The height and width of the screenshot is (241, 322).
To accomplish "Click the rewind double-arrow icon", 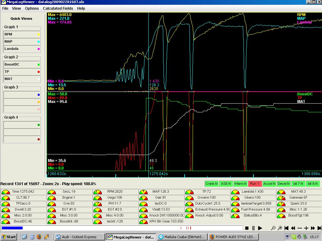I will pyautogui.click(x=293, y=228).
